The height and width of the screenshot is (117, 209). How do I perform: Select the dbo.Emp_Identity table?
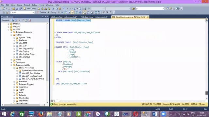26,48
